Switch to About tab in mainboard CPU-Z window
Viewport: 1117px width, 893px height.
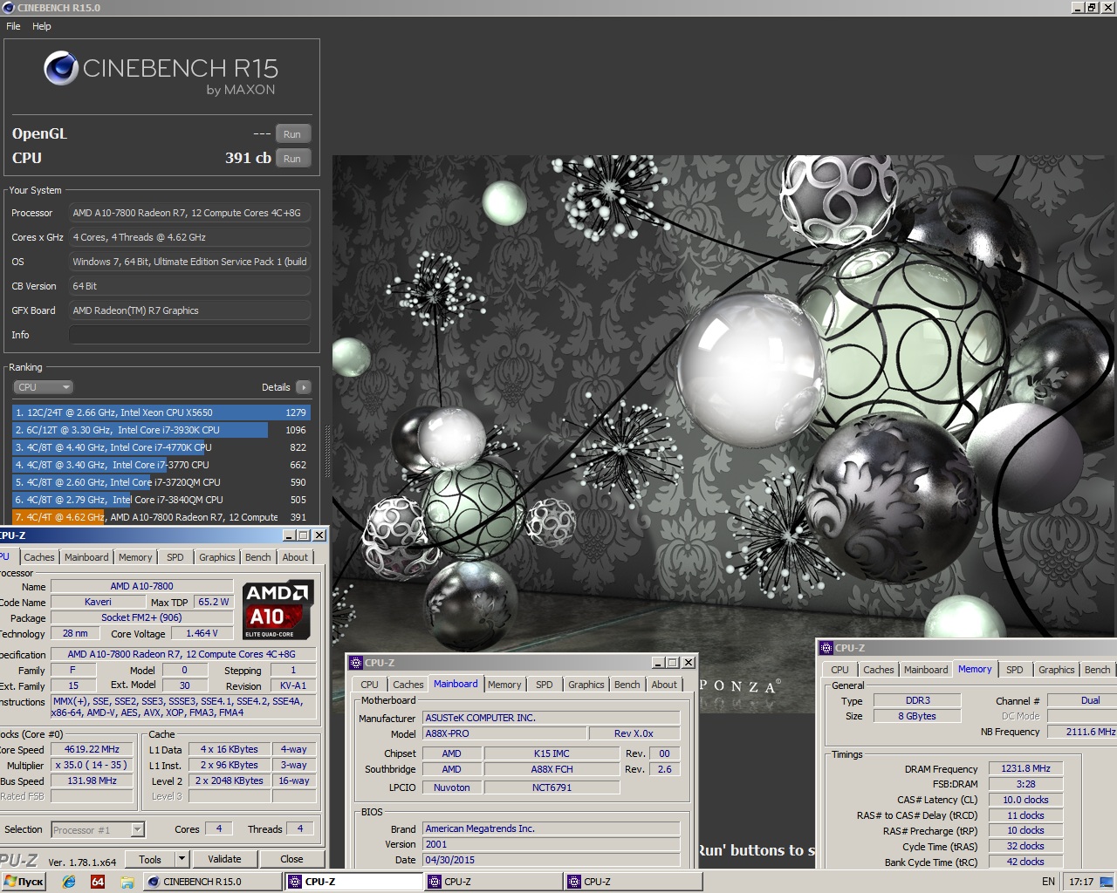[664, 685]
